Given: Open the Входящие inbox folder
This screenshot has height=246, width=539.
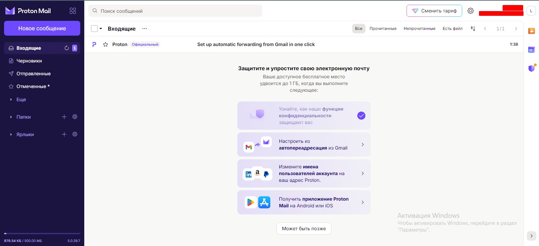Looking at the screenshot, I should [x=42, y=48].
